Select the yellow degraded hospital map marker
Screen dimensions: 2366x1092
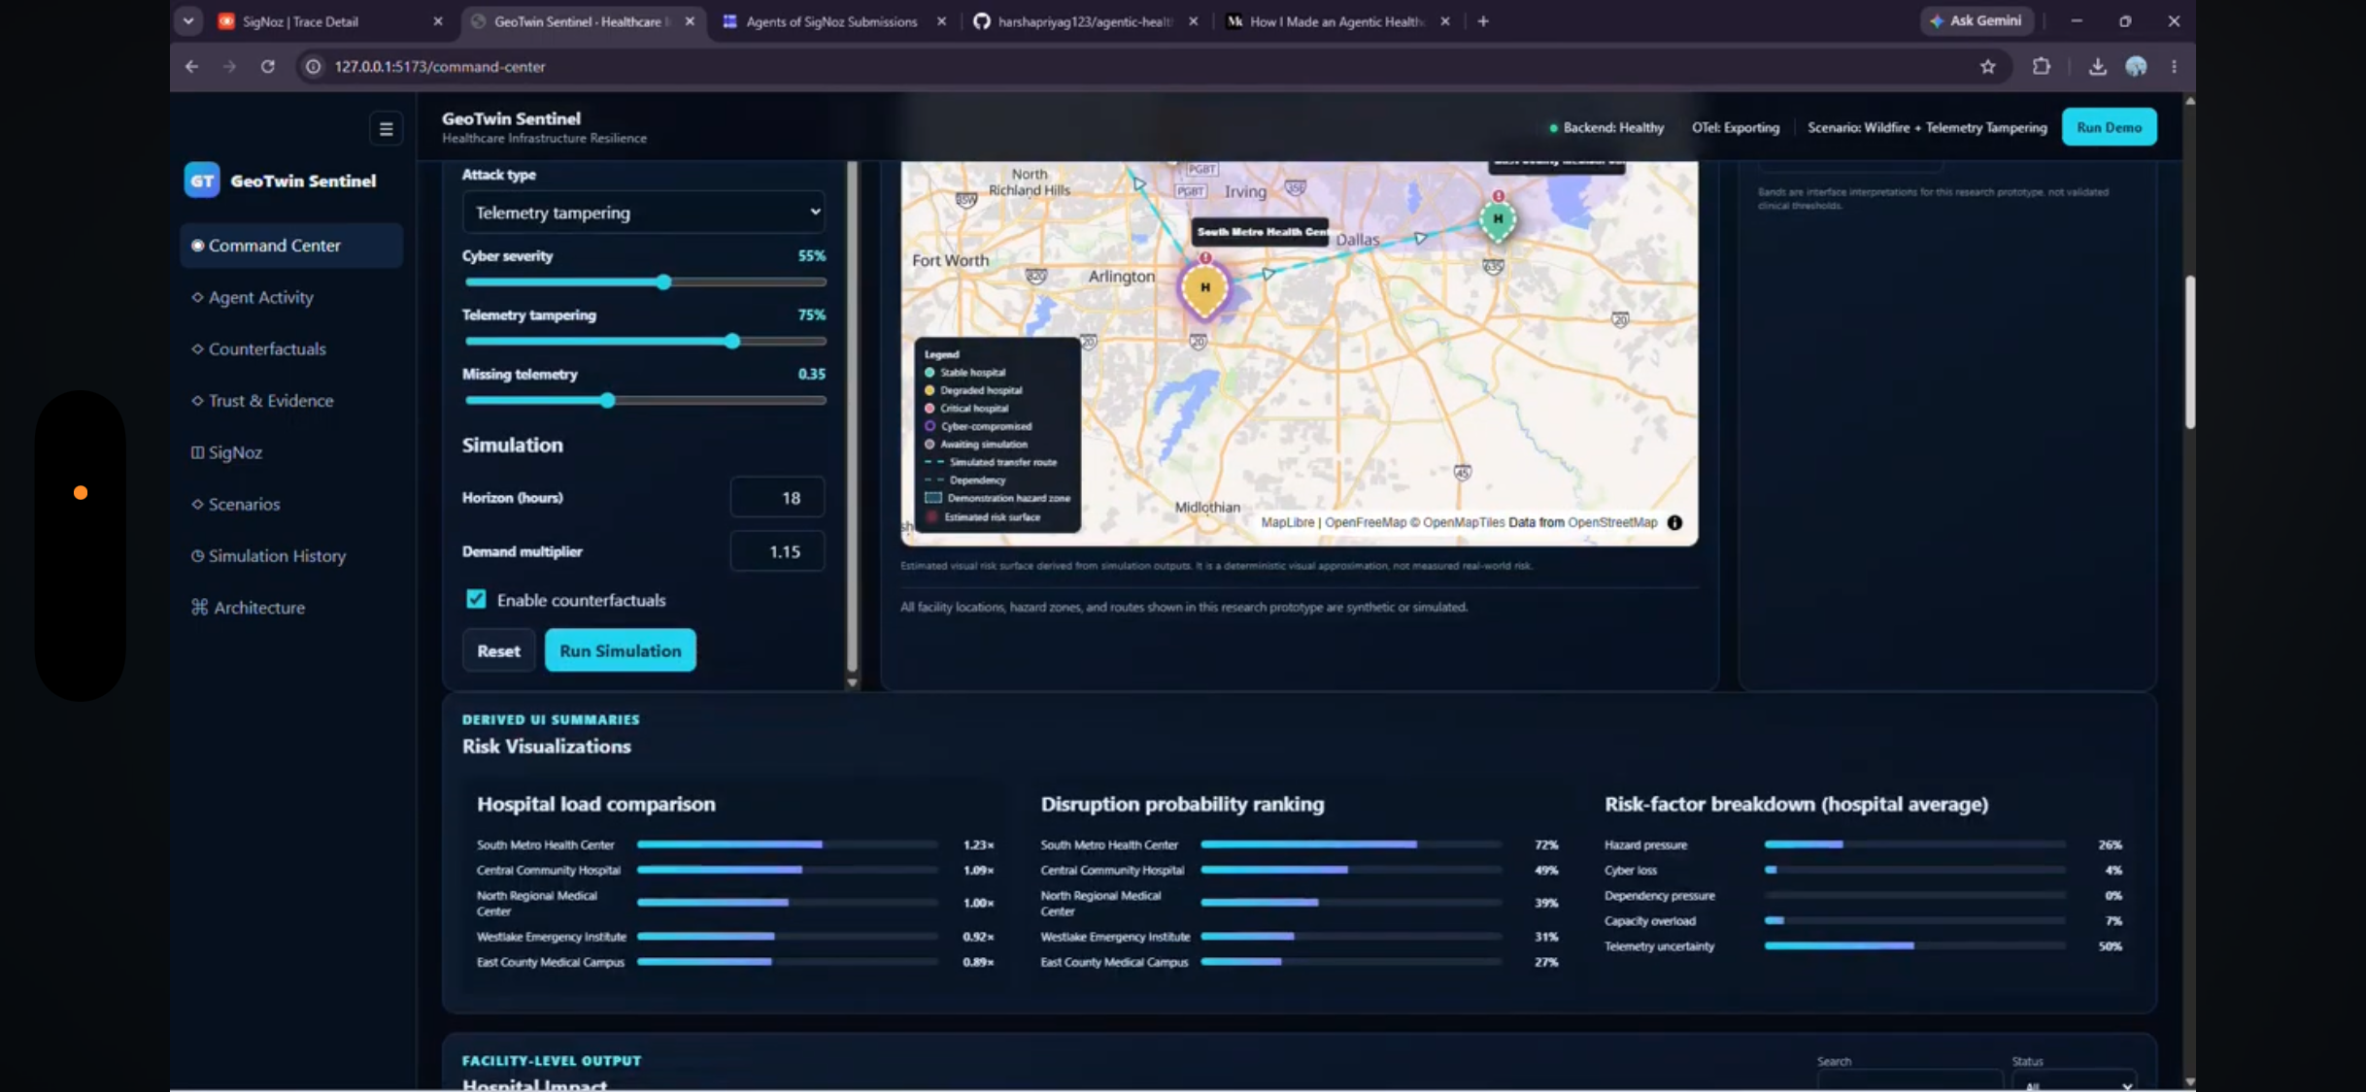click(x=1204, y=288)
